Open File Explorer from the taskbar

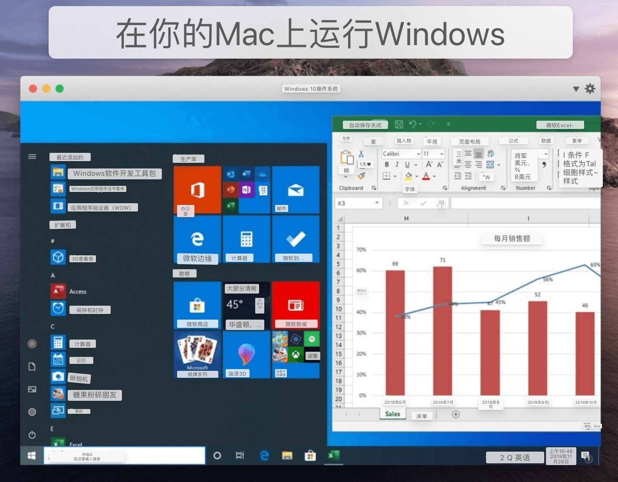click(287, 456)
